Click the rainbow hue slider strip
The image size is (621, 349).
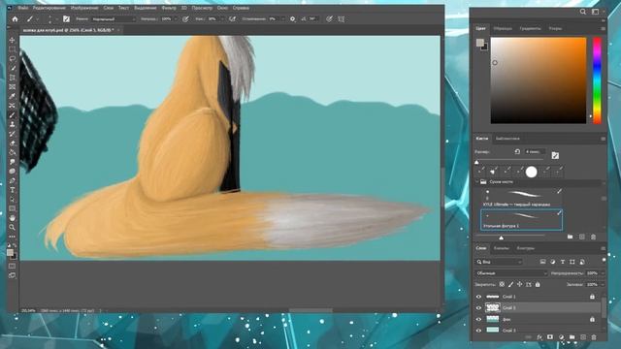point(597,80)
